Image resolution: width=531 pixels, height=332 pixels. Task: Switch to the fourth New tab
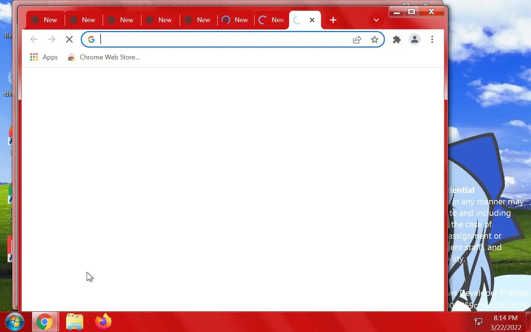pos(160,20)
